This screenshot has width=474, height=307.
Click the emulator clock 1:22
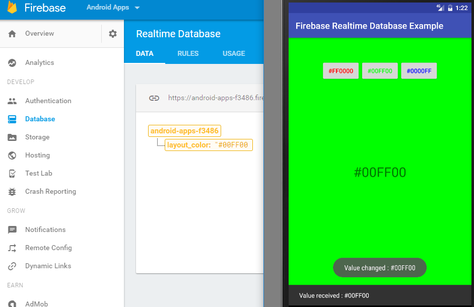[x=461, y=8]
